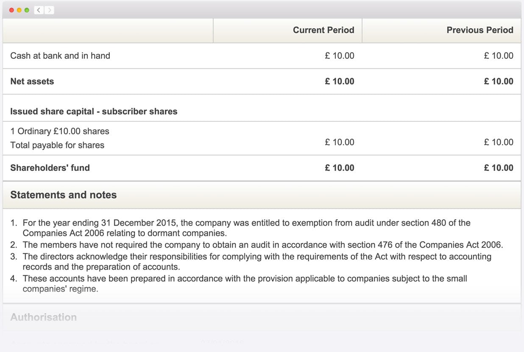The height and width of the screenshot is (352, 524).
Task: Select the Previous Period column header
Action: [479, 30]
